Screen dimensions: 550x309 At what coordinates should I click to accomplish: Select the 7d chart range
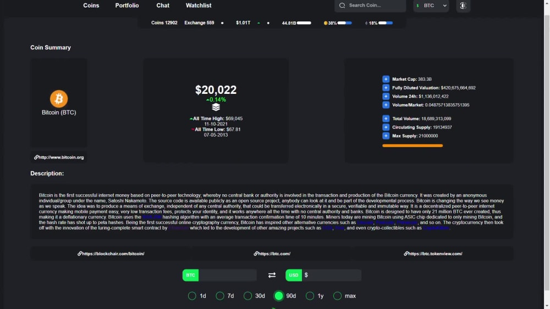pos(220,296)
